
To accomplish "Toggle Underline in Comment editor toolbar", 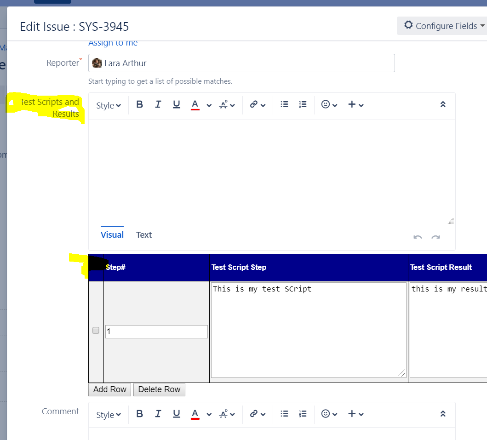I will pyautogui.click(x=177, y=414).
